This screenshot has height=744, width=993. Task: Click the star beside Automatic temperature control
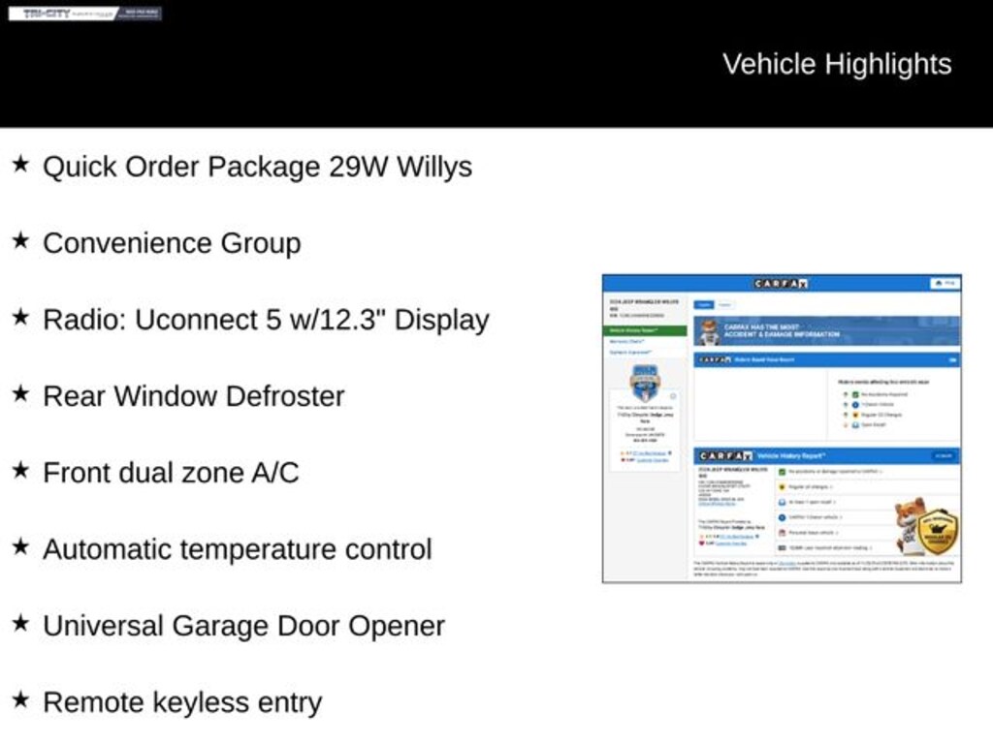click(19, 547)
